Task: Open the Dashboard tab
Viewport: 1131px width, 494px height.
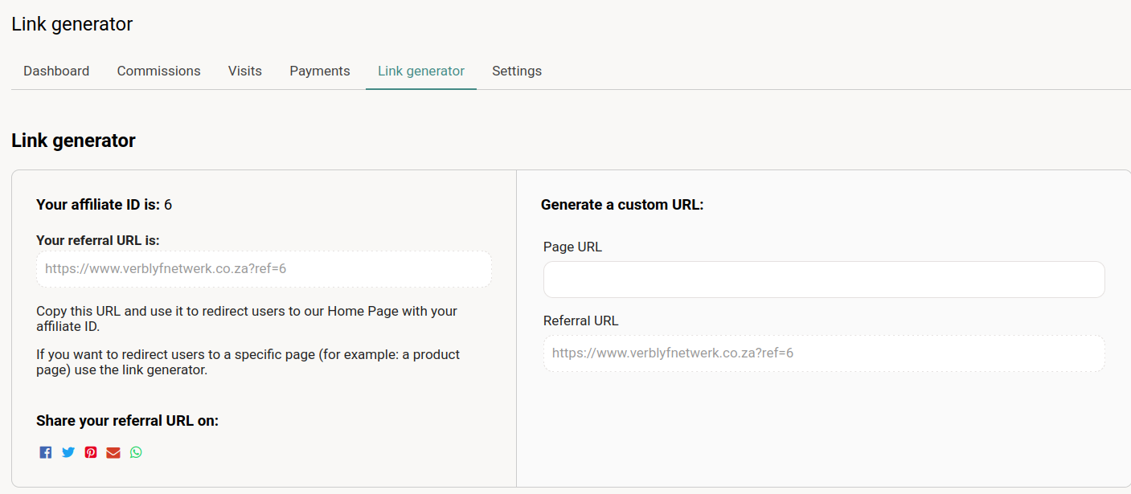Action: [56, 71]
